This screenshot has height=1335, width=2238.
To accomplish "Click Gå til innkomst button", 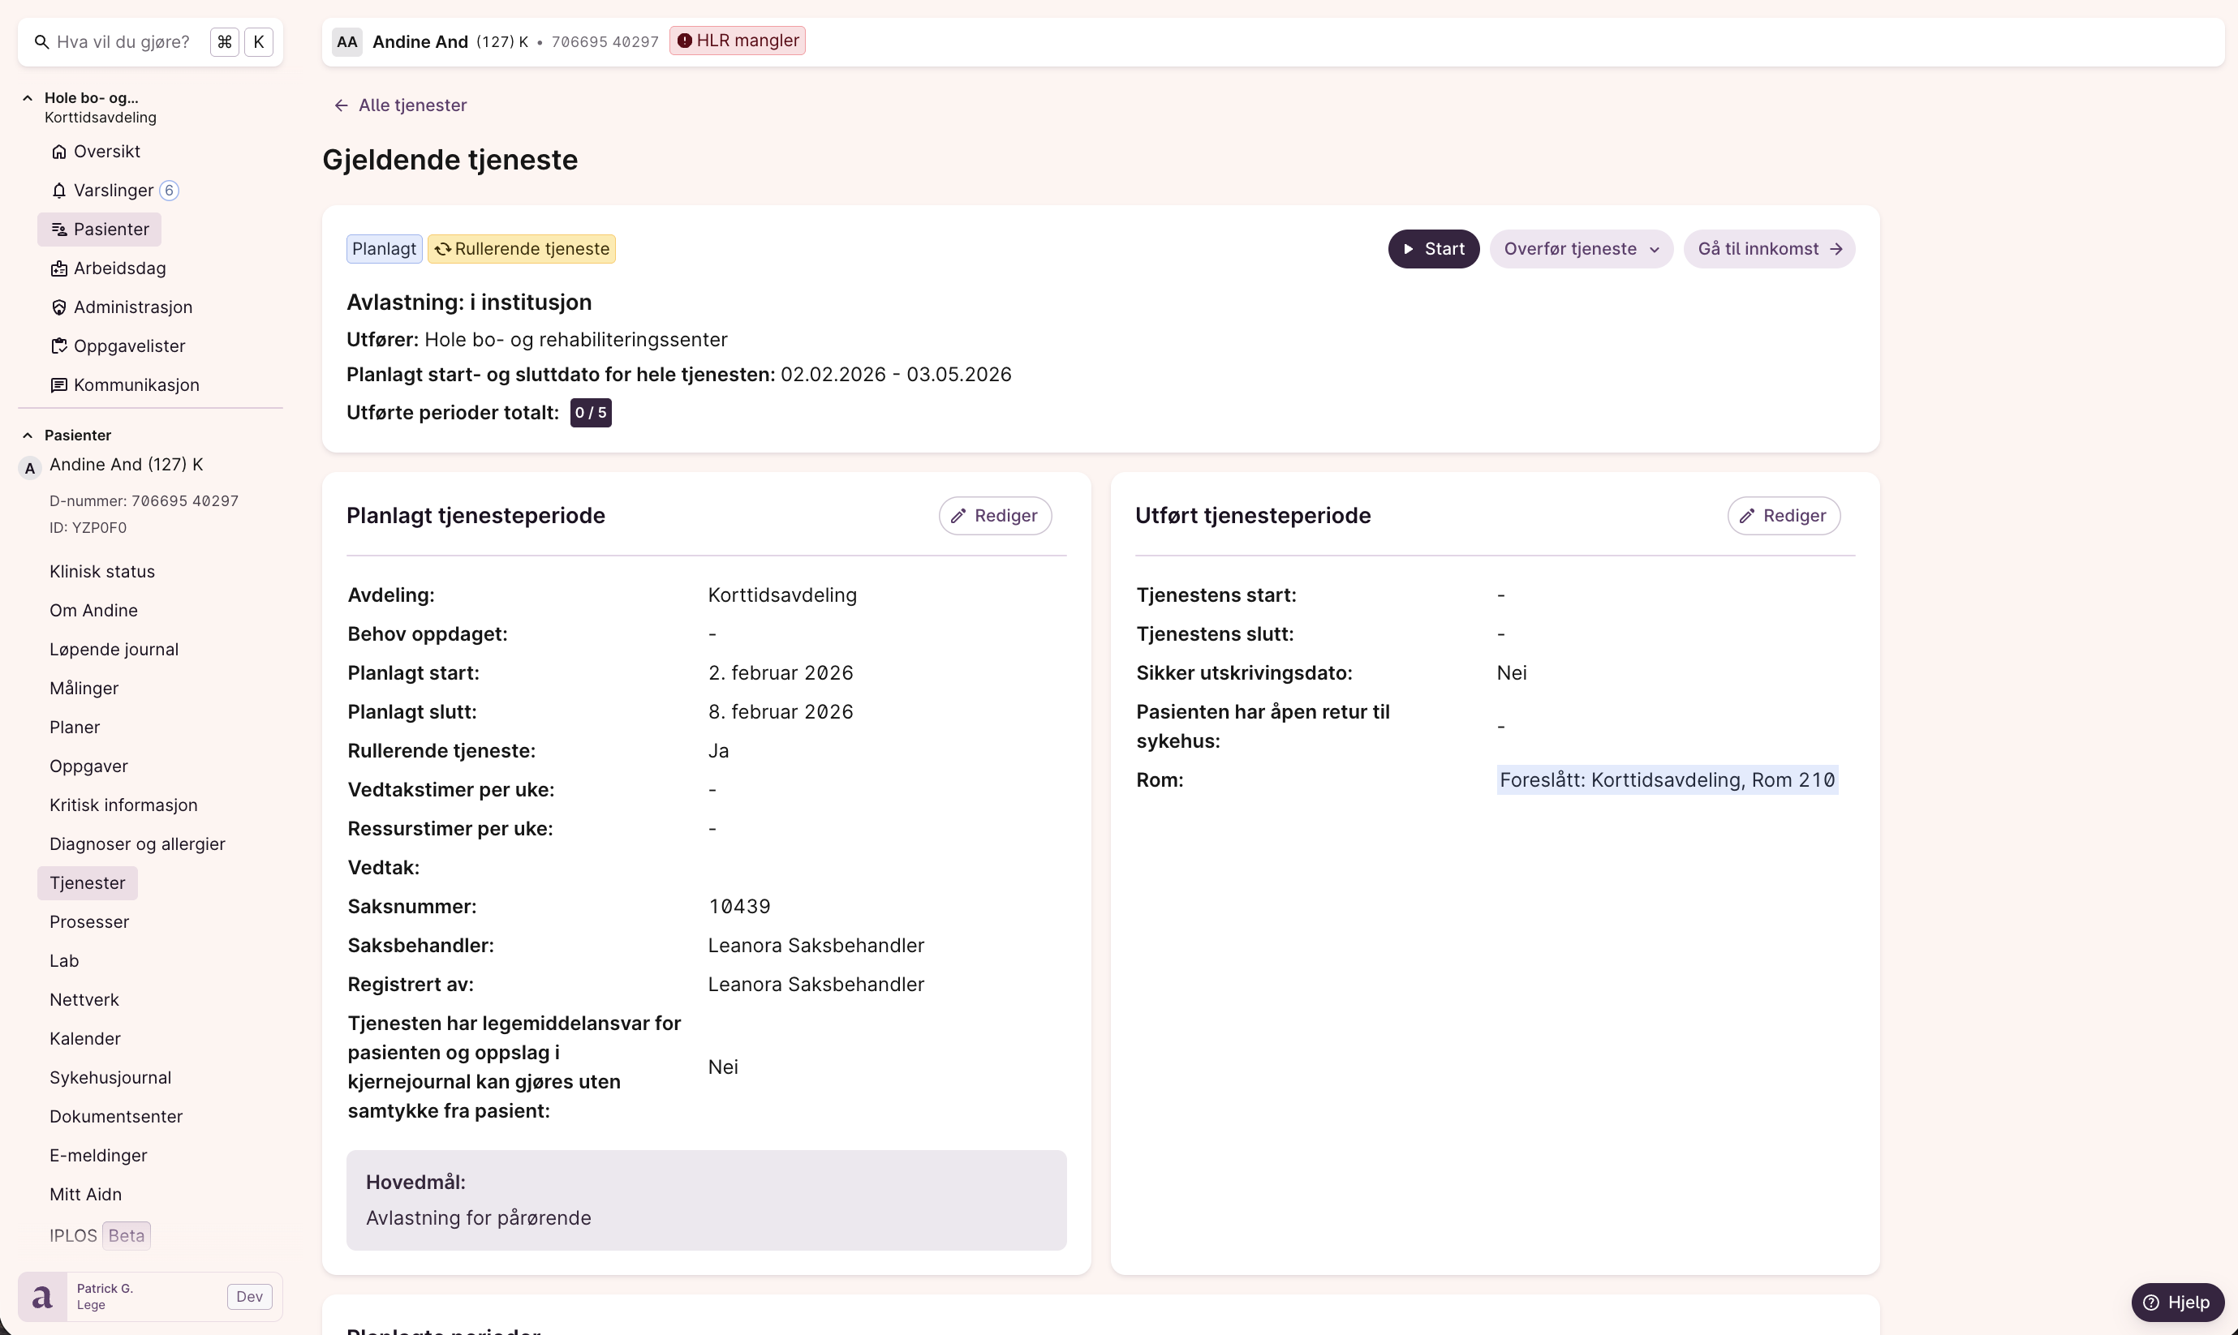I will coord(1768,249).
